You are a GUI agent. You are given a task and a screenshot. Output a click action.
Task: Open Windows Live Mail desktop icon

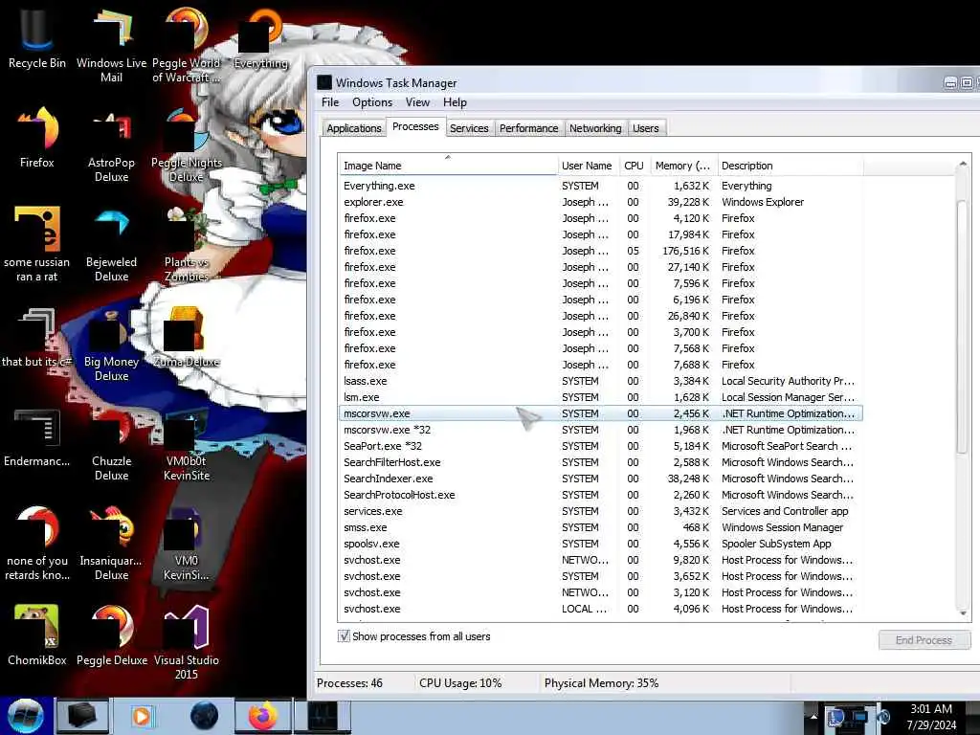111,44
